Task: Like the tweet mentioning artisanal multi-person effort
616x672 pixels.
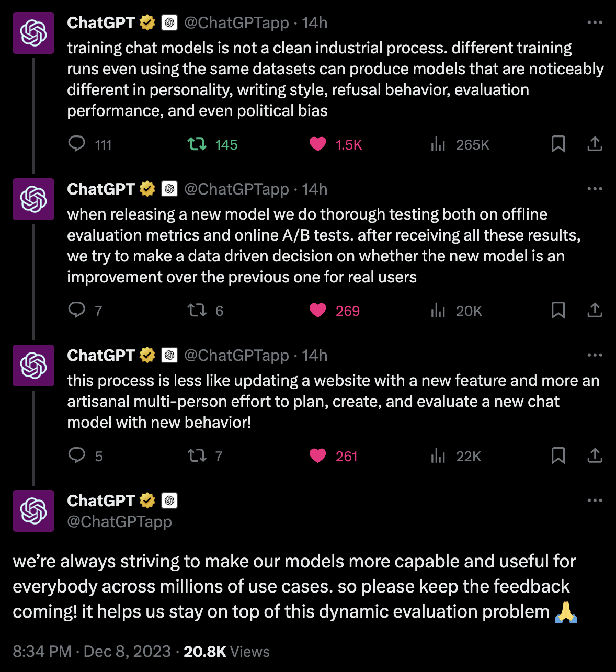Action: pos(317,455)
